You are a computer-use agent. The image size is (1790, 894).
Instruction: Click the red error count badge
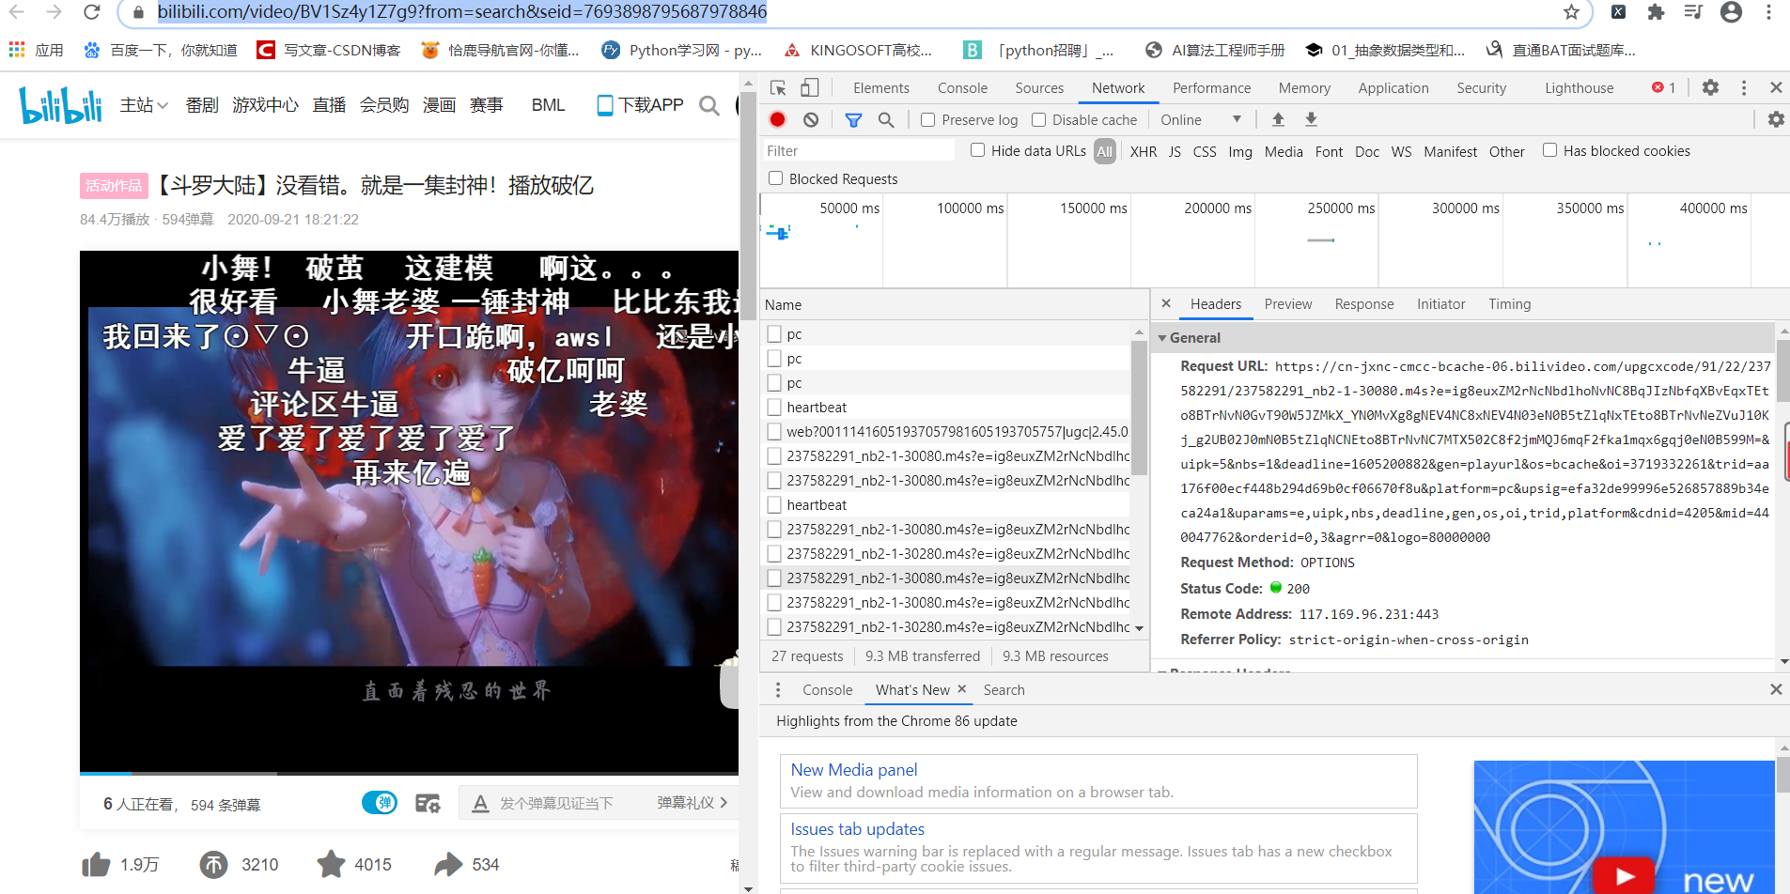[1663, 87]
